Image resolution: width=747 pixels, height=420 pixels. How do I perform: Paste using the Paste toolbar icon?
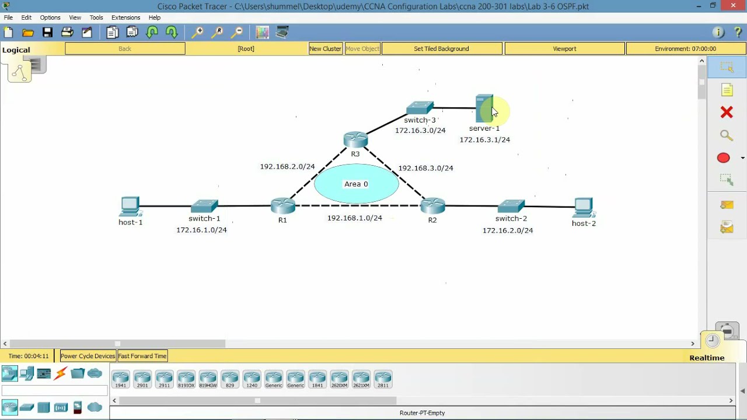click(132, 33)
